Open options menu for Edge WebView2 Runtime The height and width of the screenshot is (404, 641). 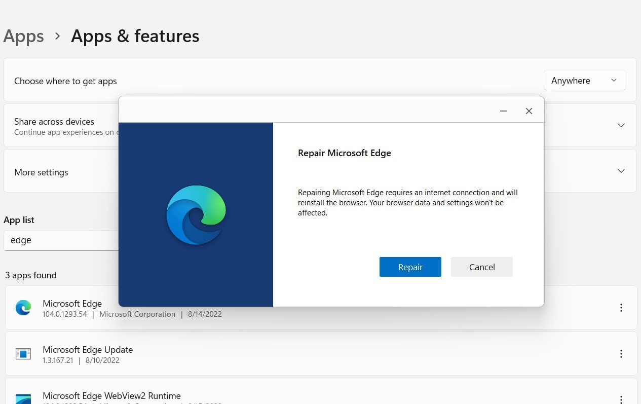point(621,398)
